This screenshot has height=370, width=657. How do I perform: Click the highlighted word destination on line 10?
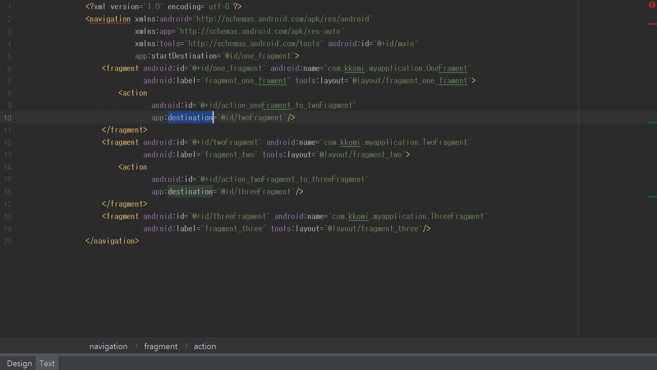coord(190,118)
